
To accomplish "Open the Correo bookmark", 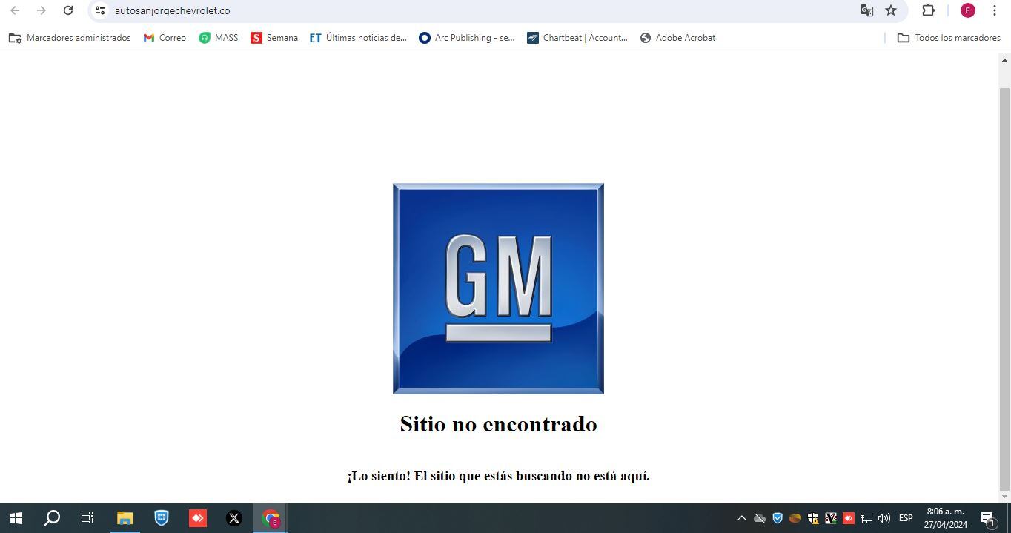I will pos(164,37).
